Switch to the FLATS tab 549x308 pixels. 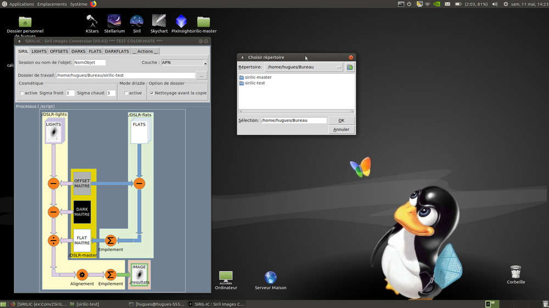95,52
